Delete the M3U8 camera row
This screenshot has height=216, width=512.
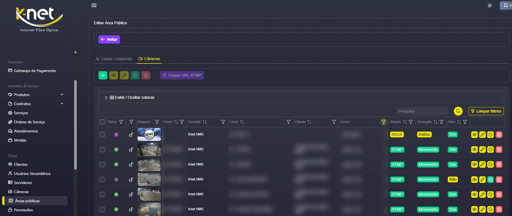tap(499, 135)
